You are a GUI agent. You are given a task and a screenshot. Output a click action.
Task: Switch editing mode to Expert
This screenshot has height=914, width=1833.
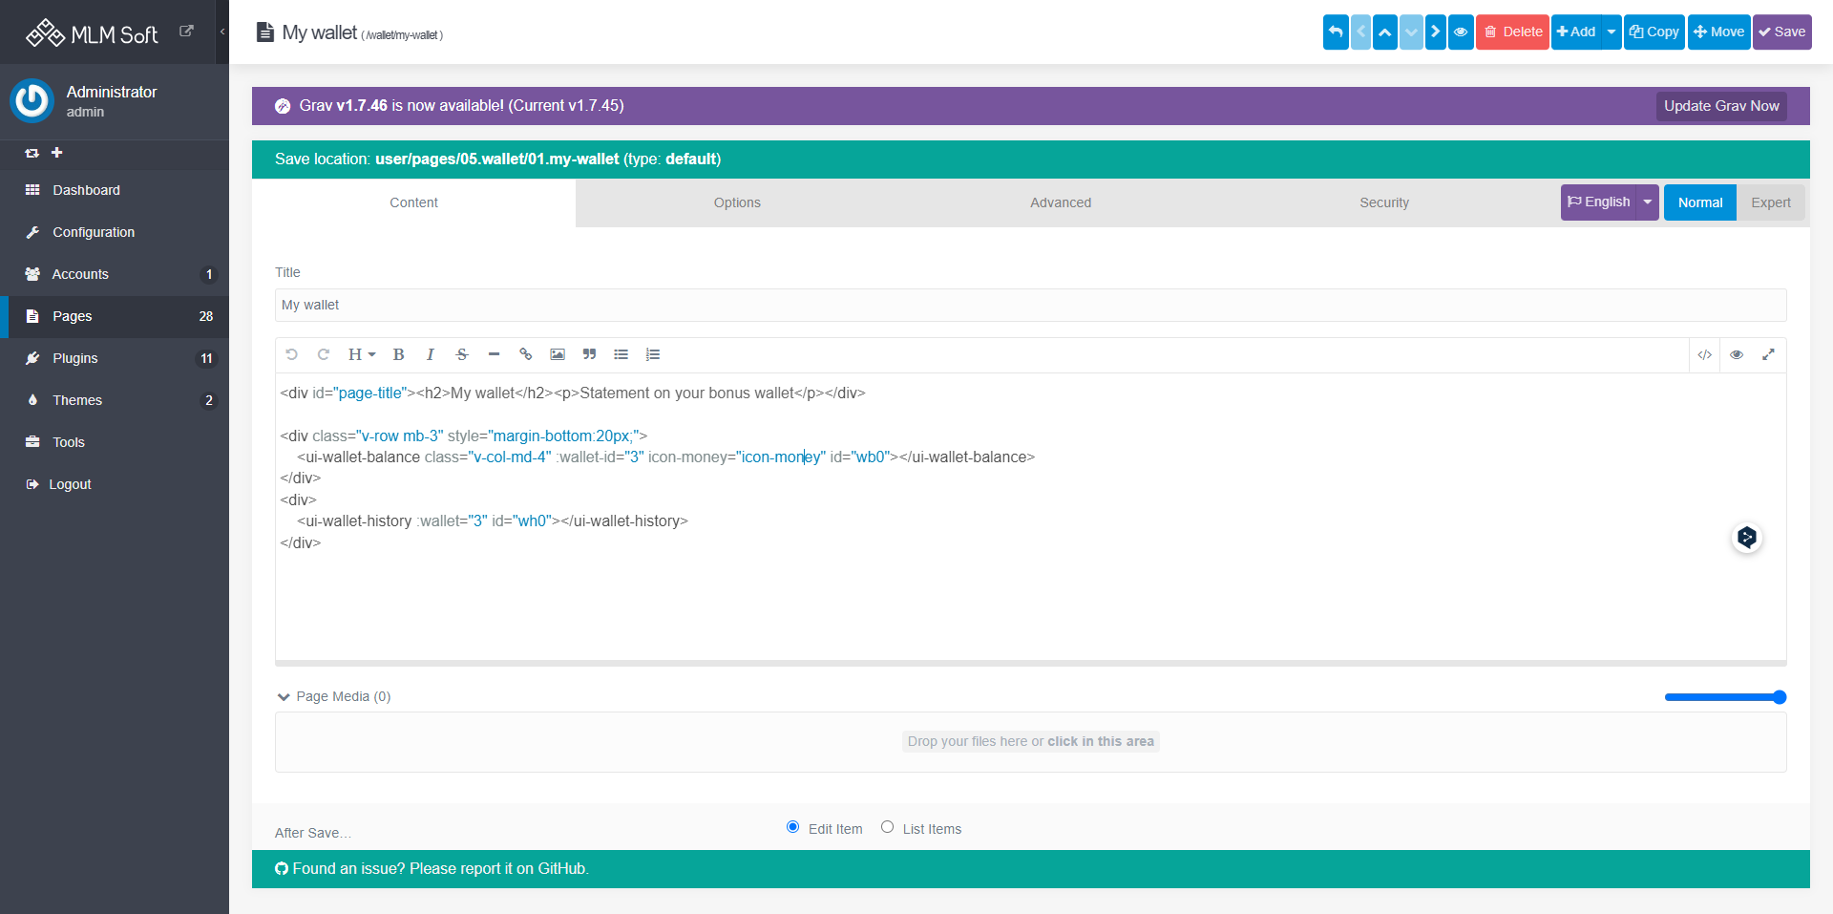point(1770,202)
